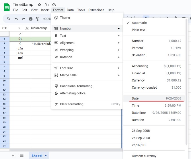Apply the Financial format

pos(154,73)
